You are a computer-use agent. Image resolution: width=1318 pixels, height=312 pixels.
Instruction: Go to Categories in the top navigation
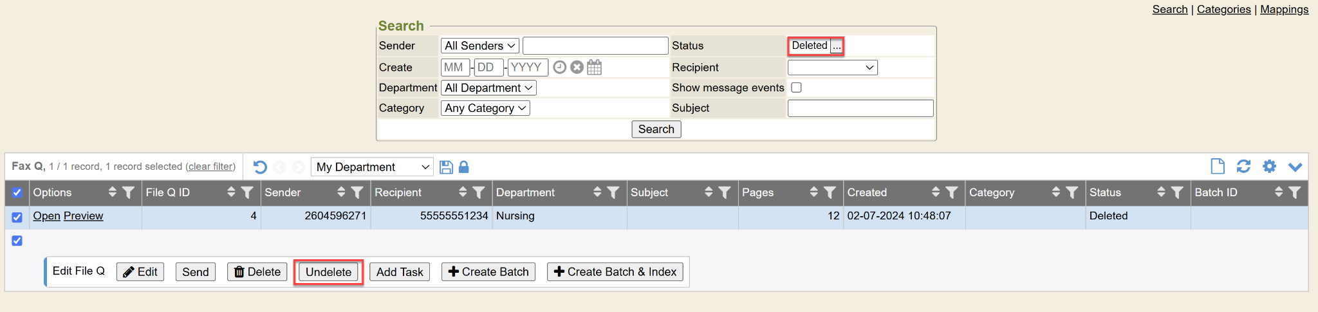(x=1223, y=10)
